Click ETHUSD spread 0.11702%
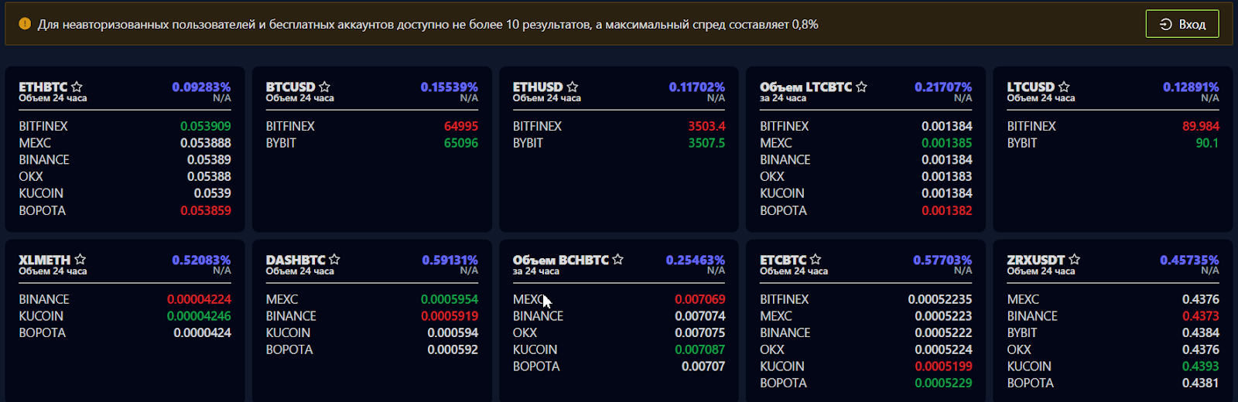Screen dimensions: 1238x402 click(x=696, y=87)
